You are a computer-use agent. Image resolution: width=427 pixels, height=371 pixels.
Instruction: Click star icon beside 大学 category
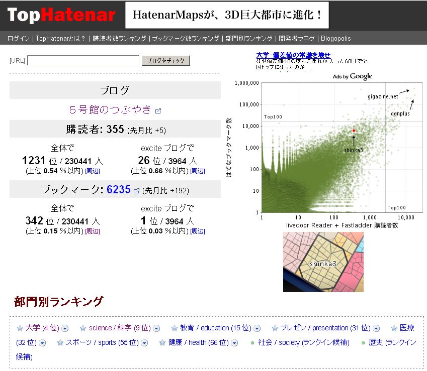pos(20,328)
